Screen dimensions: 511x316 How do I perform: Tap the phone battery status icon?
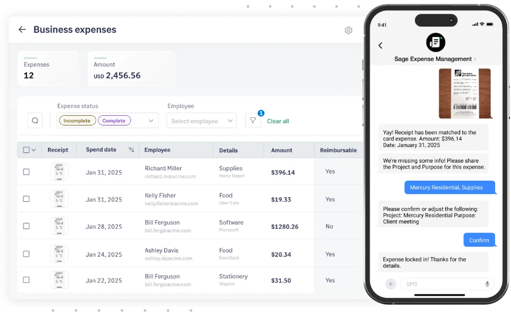(490, 25)
